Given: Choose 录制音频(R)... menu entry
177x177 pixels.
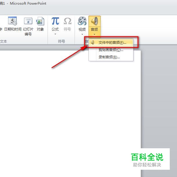Looking at the screenshot, I should (111, 57).
